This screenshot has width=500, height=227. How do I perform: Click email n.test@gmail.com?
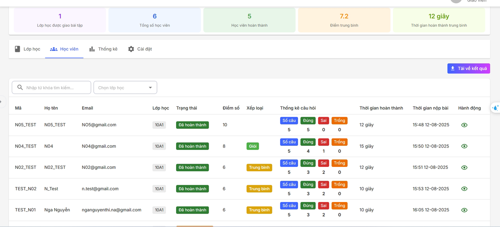pyautogui.click(x=100, y=189)
